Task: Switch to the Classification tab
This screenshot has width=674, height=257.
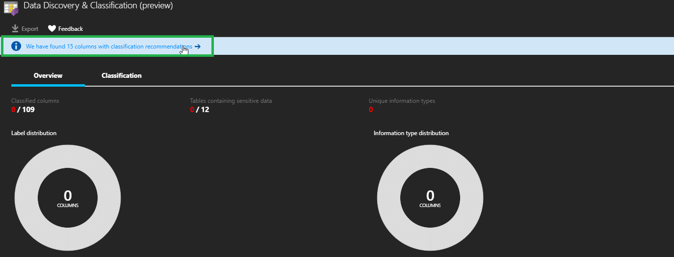Action: coord(122,76)
